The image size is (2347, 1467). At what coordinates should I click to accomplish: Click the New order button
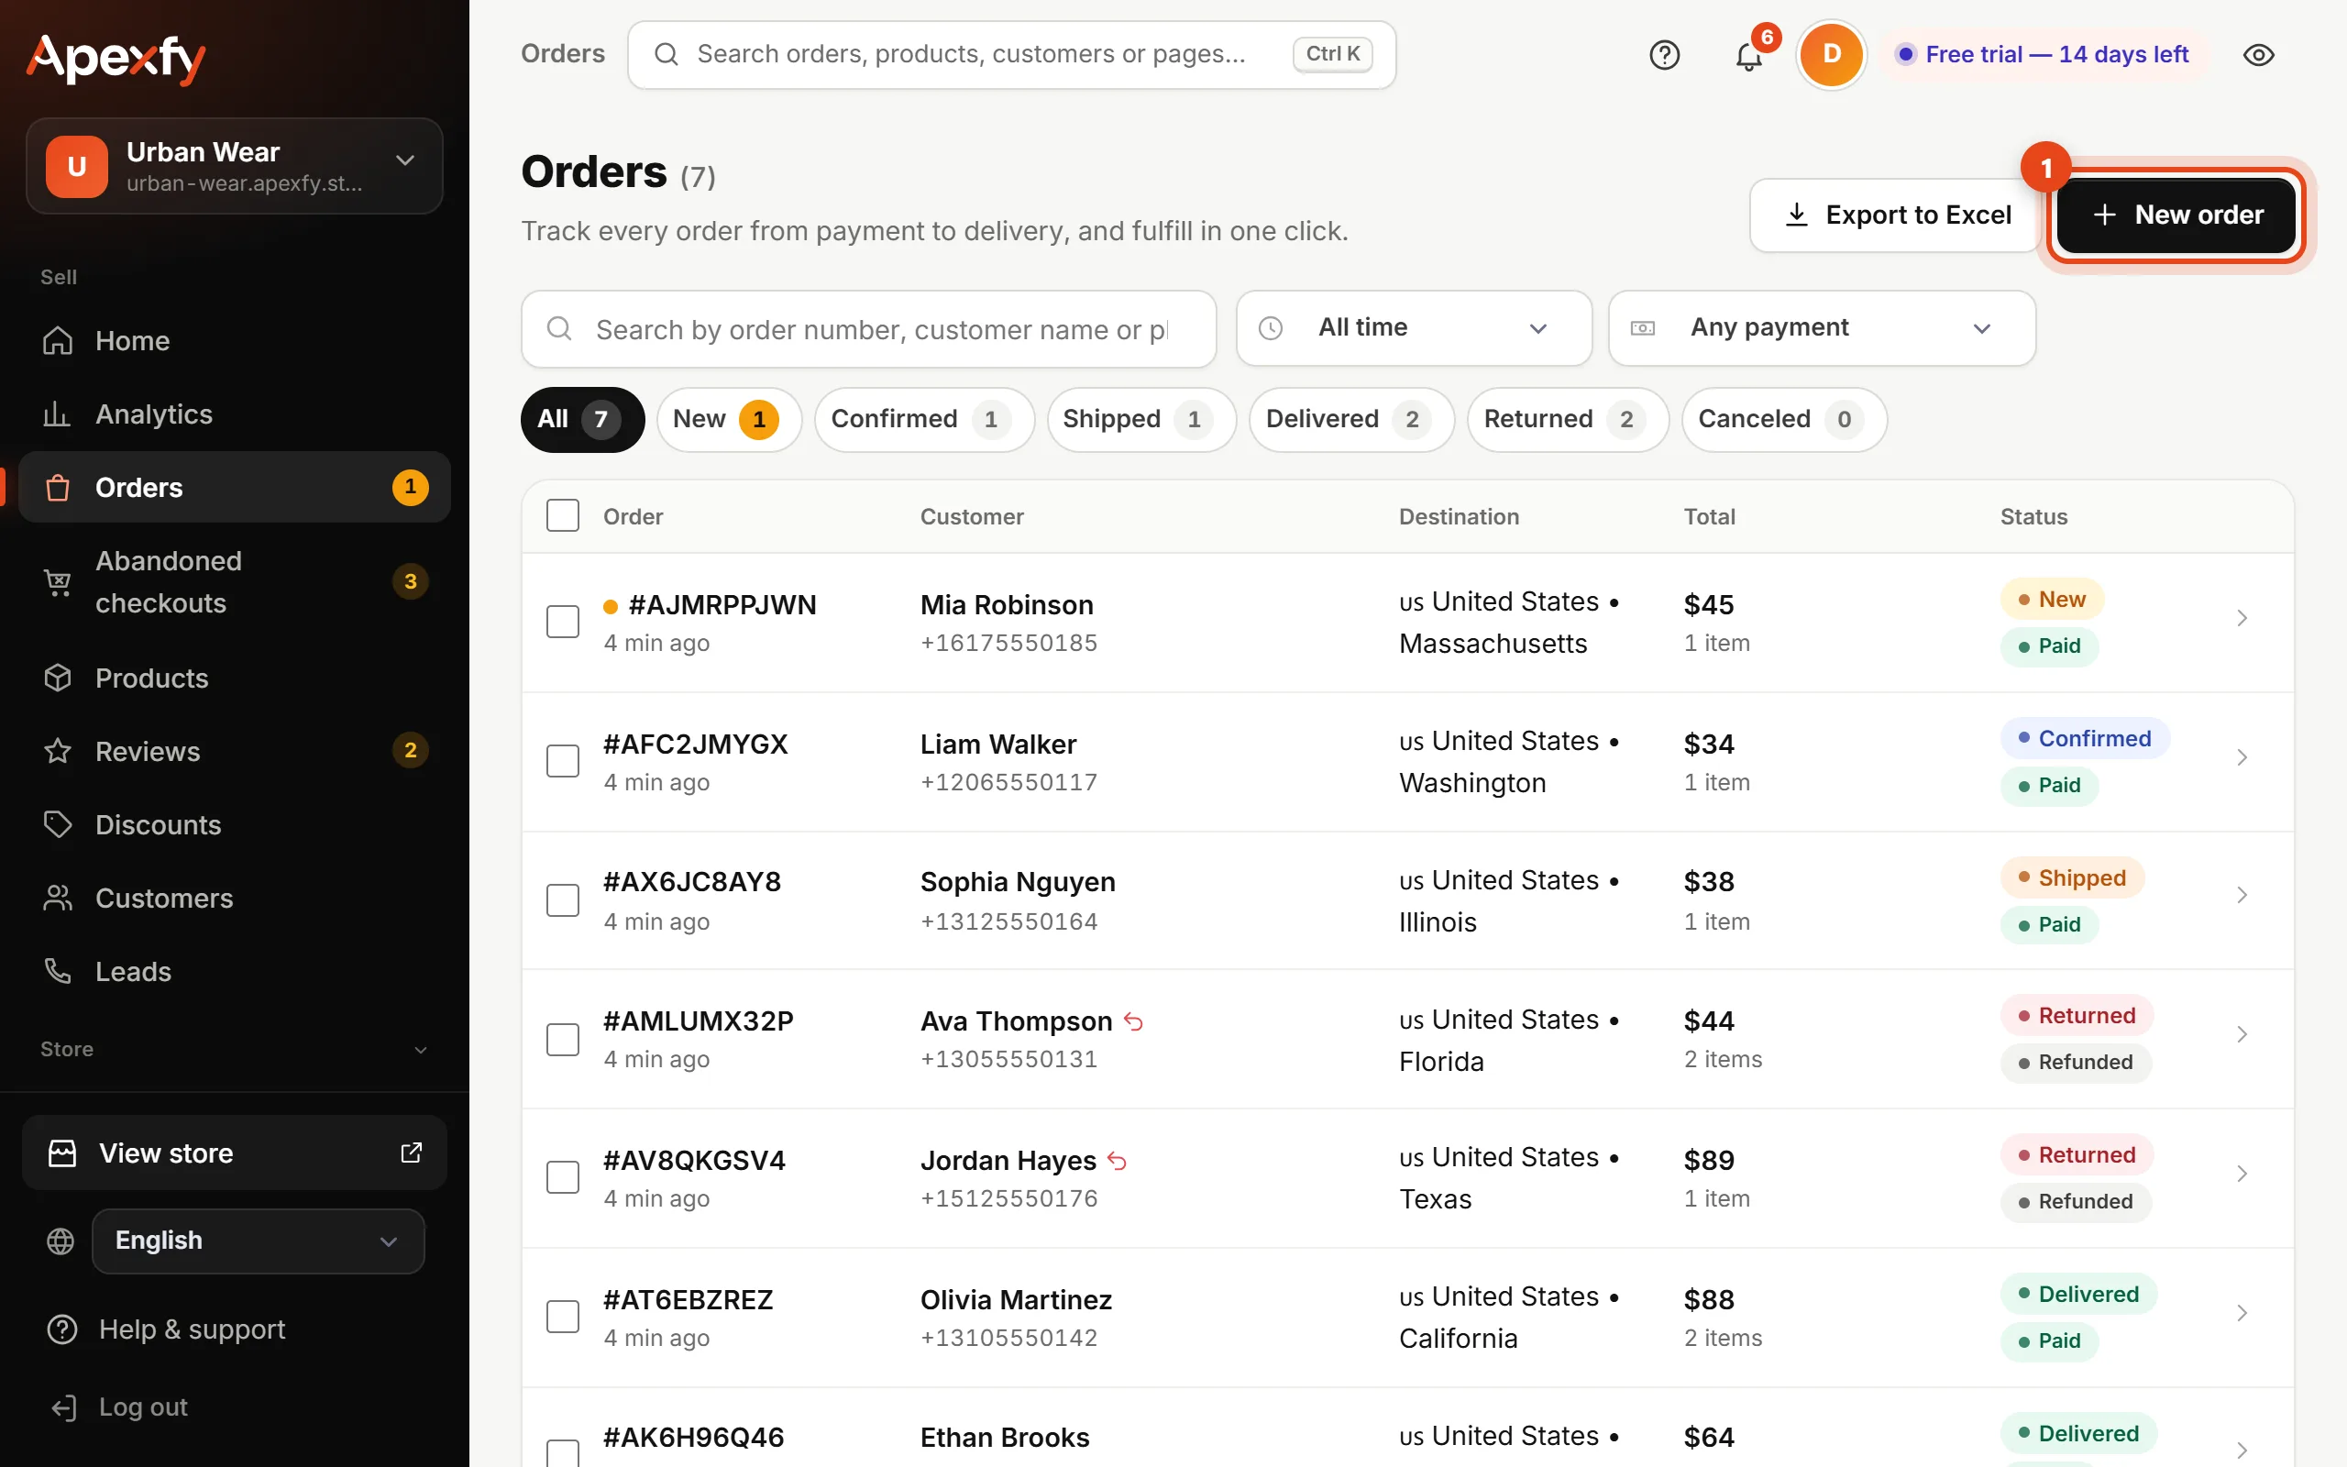2176,215
